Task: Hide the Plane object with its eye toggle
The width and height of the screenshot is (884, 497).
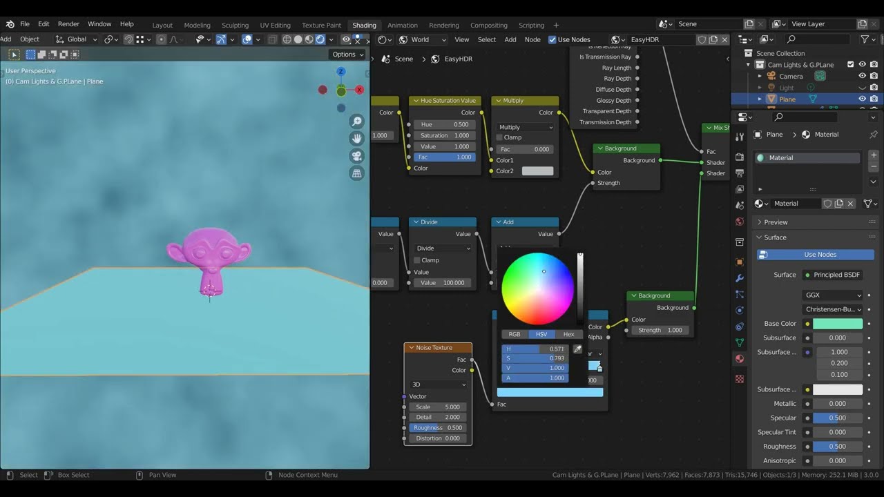Action: (863, 99)
